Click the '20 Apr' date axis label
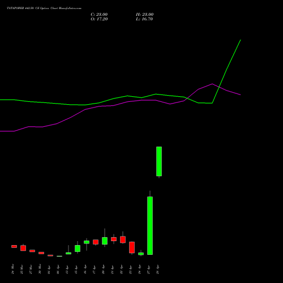Viewport: 283px width, 283px height. [x=103, y=269]
